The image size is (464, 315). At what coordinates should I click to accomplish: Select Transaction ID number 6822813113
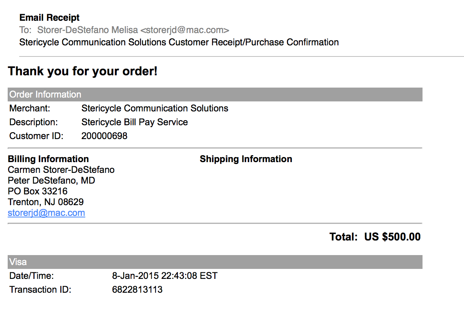(138, 290)
